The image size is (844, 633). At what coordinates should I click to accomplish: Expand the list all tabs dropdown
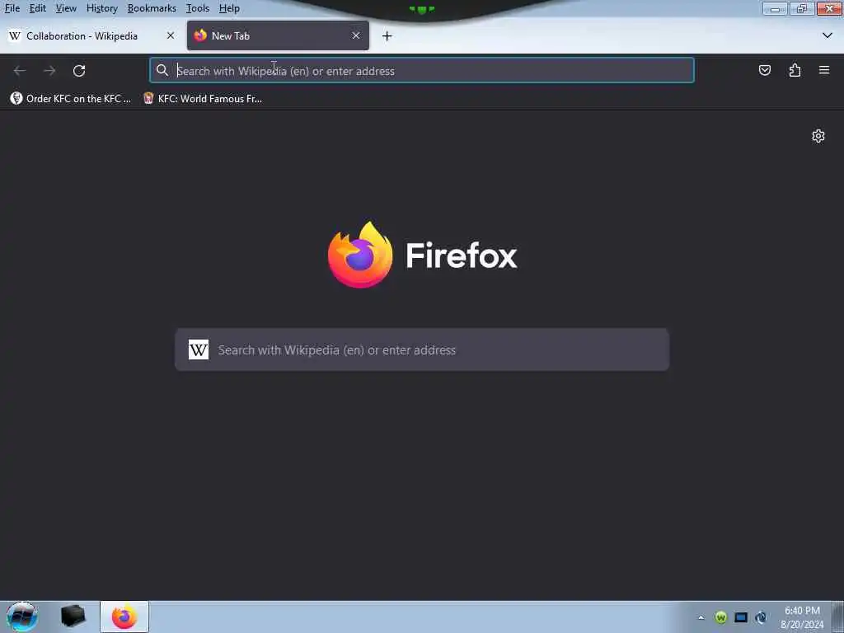tap(828, 35)
